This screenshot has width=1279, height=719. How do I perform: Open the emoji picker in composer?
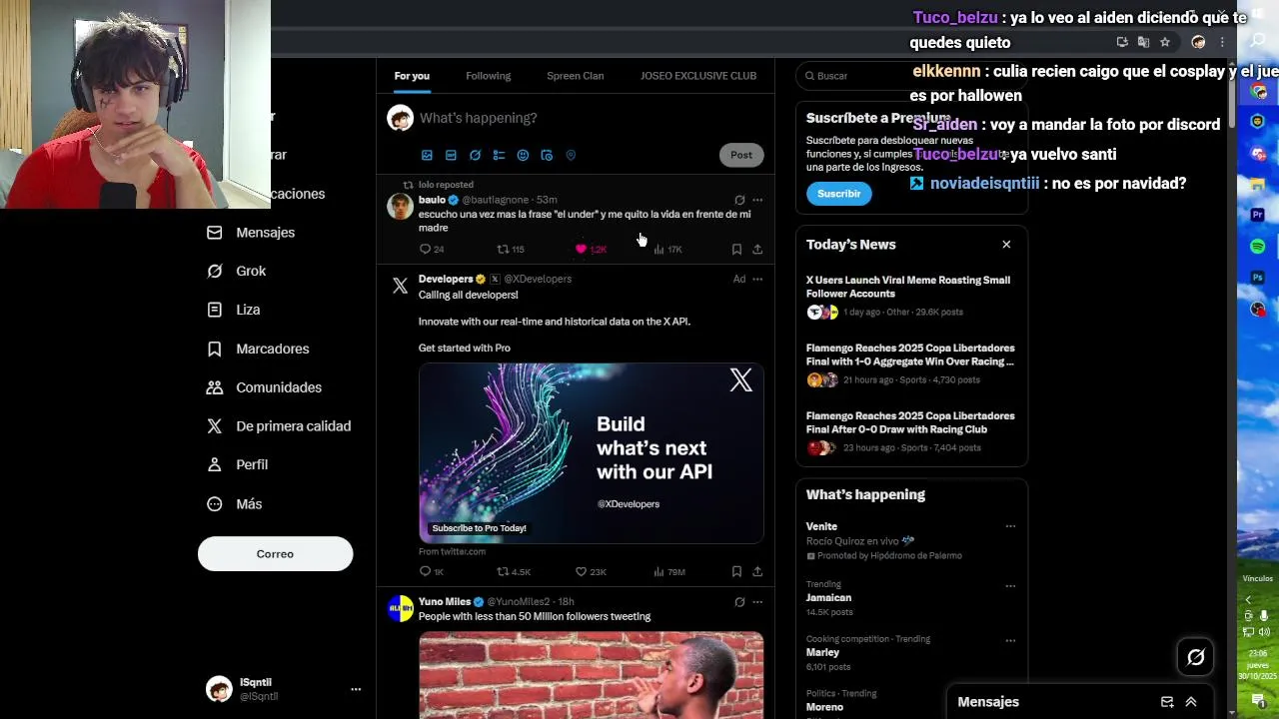(x=523, y=155)
